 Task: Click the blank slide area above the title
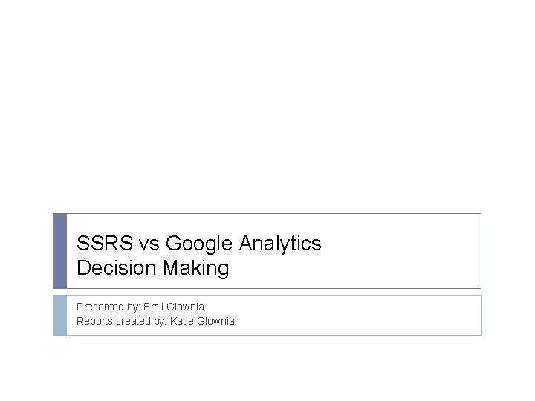(267, 111)
